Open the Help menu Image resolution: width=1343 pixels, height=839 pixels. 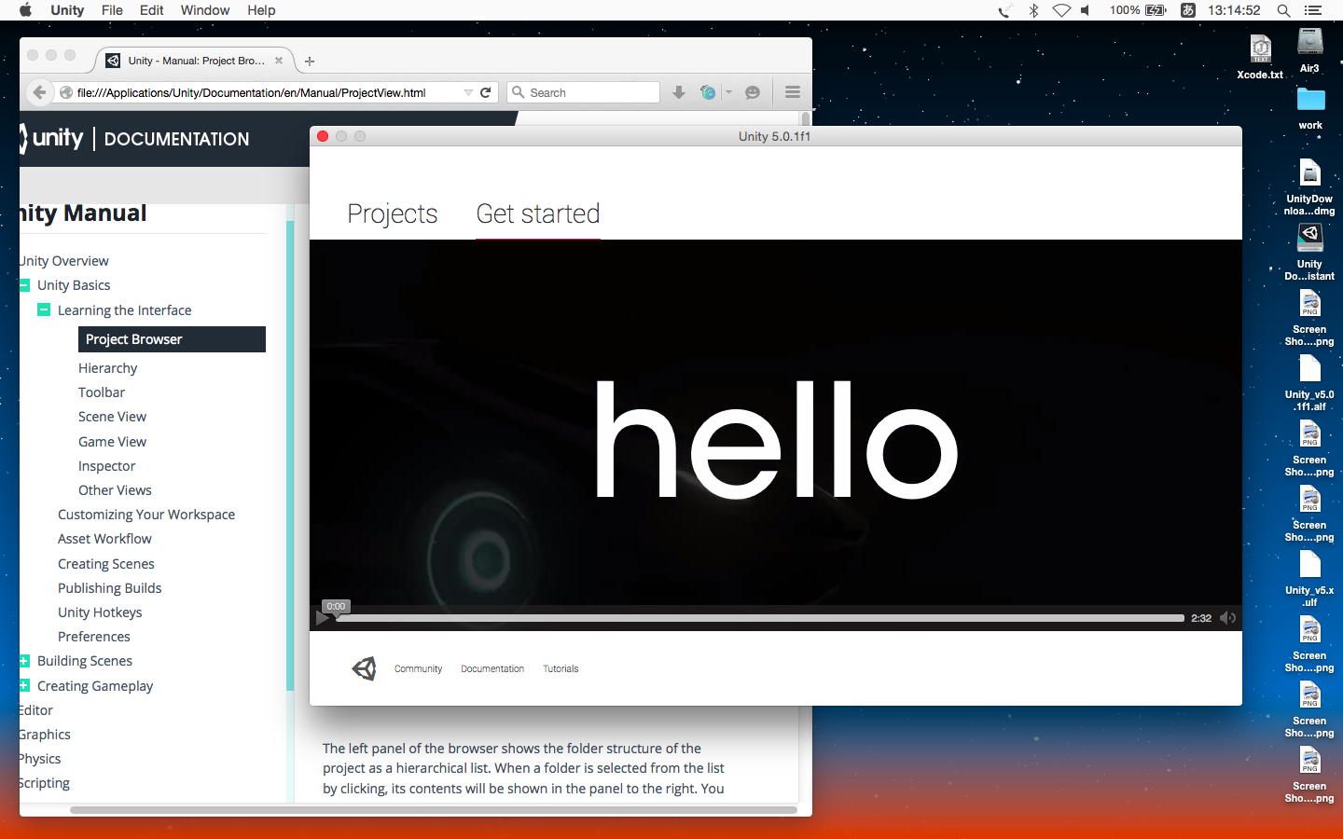(261, 10)
